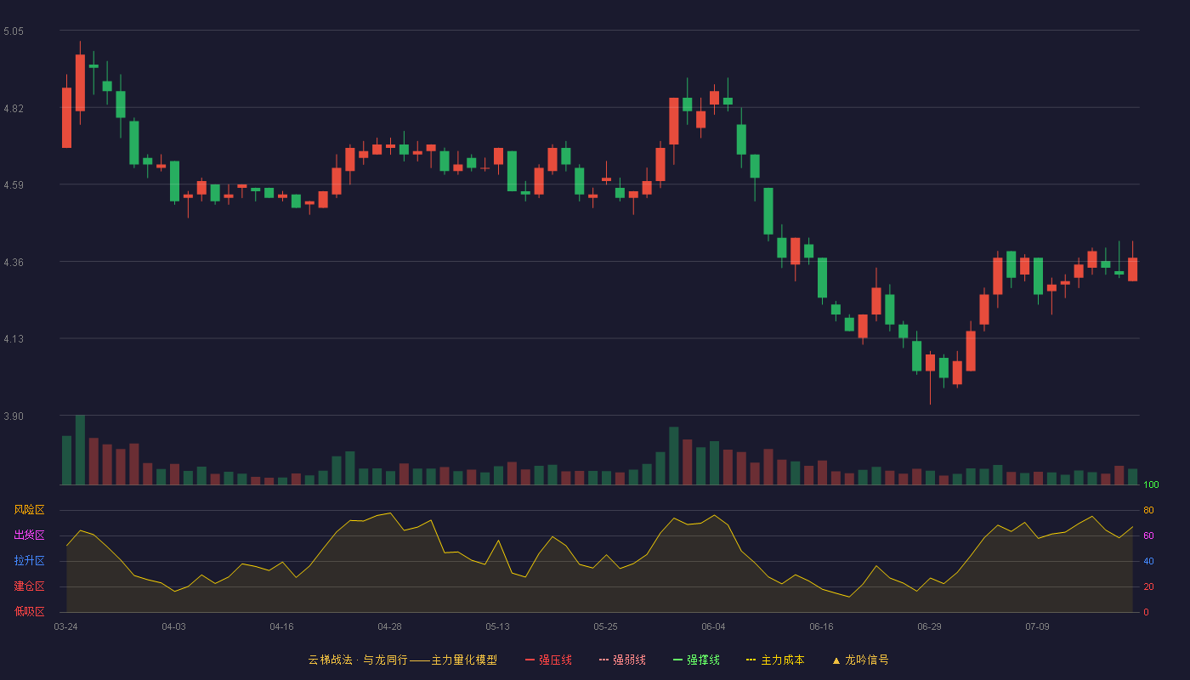This screenshot has width=1190, height=680.
Task: Click the 04-03 date label
Action: click(x=173, y=626)
